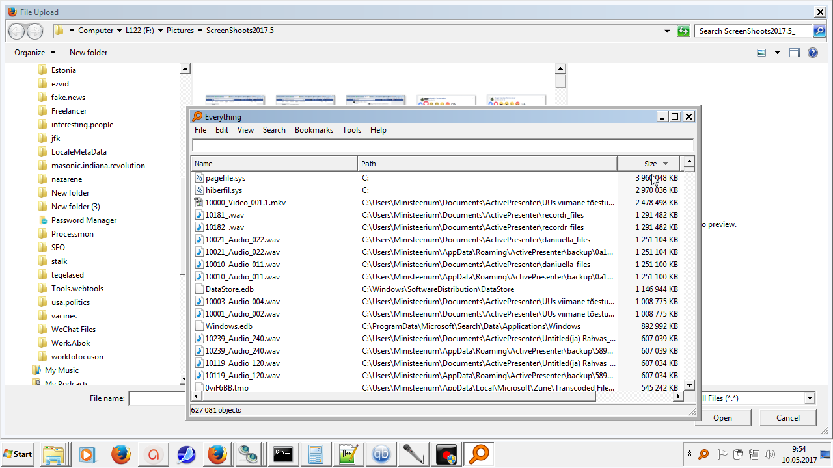This screenshot has width=833, height=468.
Task: Click the volume speaker icon in system tray
Action: coord(771,454)
